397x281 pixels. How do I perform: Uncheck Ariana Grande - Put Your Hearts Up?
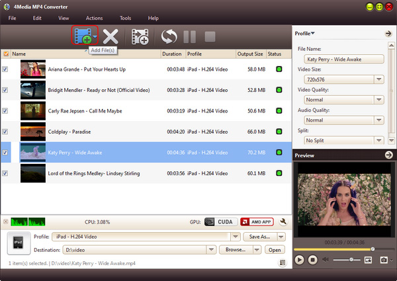tap(5, 69)
